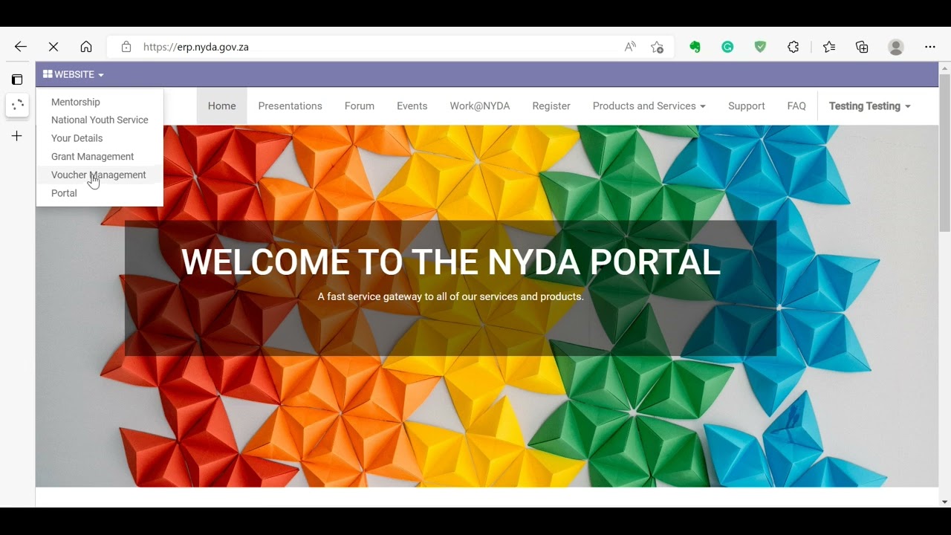Go back with the browser back arrow
This screenshot has width=951, height=535.
click(21, 47)
